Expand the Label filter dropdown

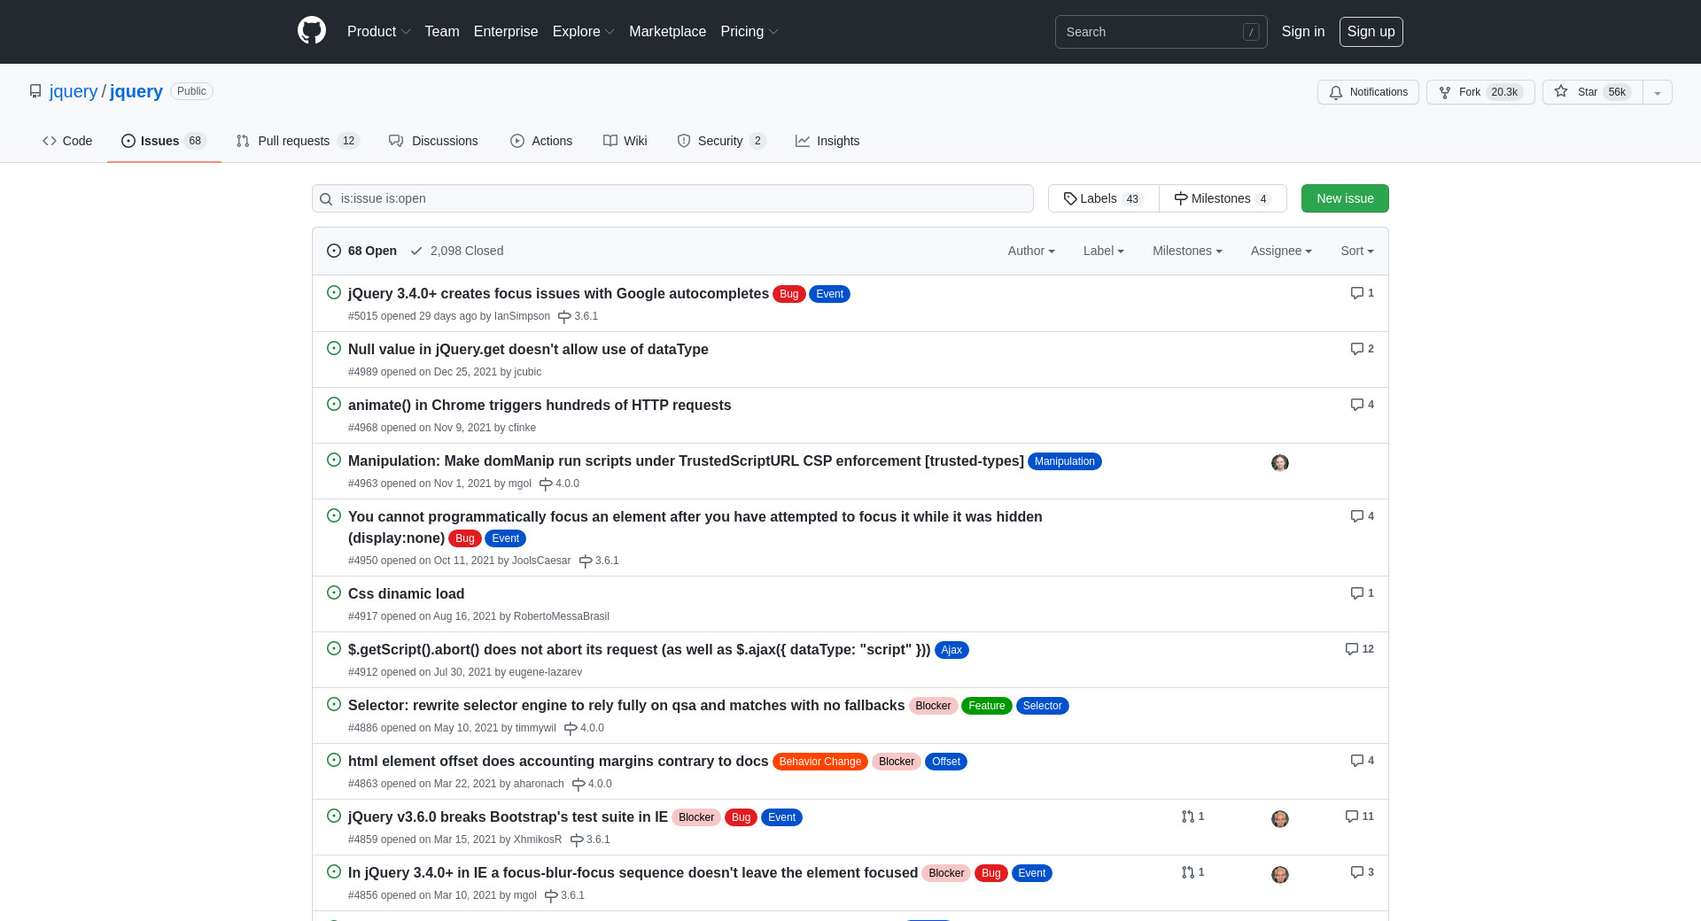point(1103,251)
